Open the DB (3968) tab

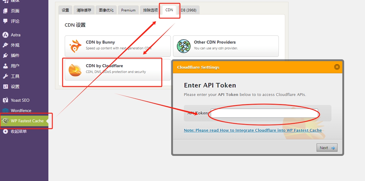pos(189,10)
